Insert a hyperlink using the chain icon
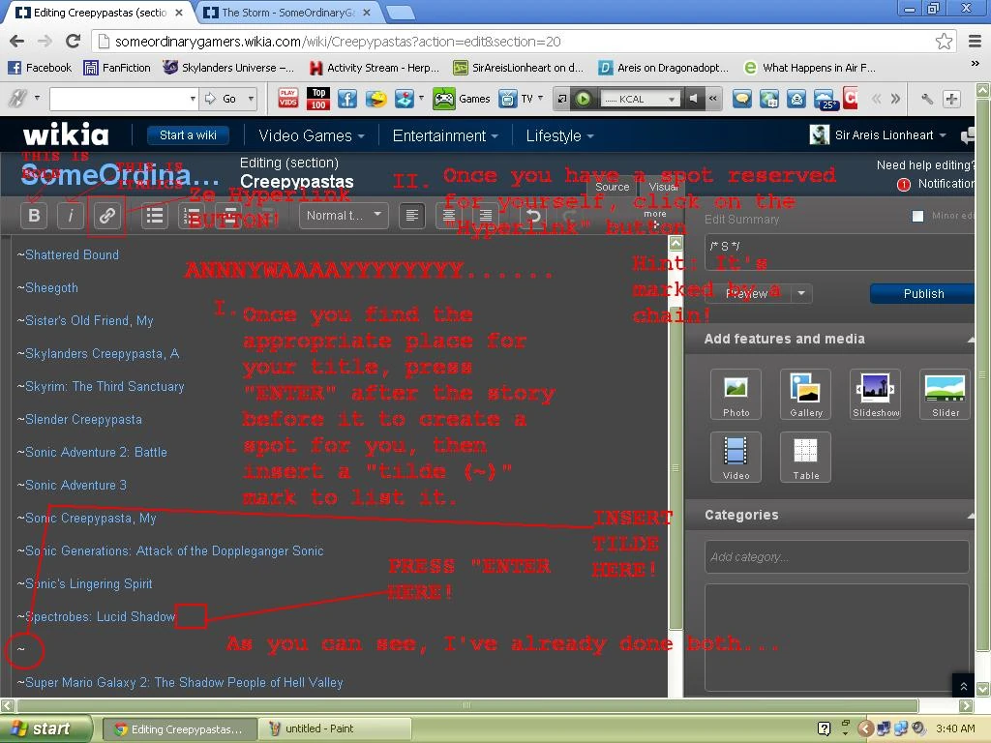This screenshot has width=991, height=743. 106,216
